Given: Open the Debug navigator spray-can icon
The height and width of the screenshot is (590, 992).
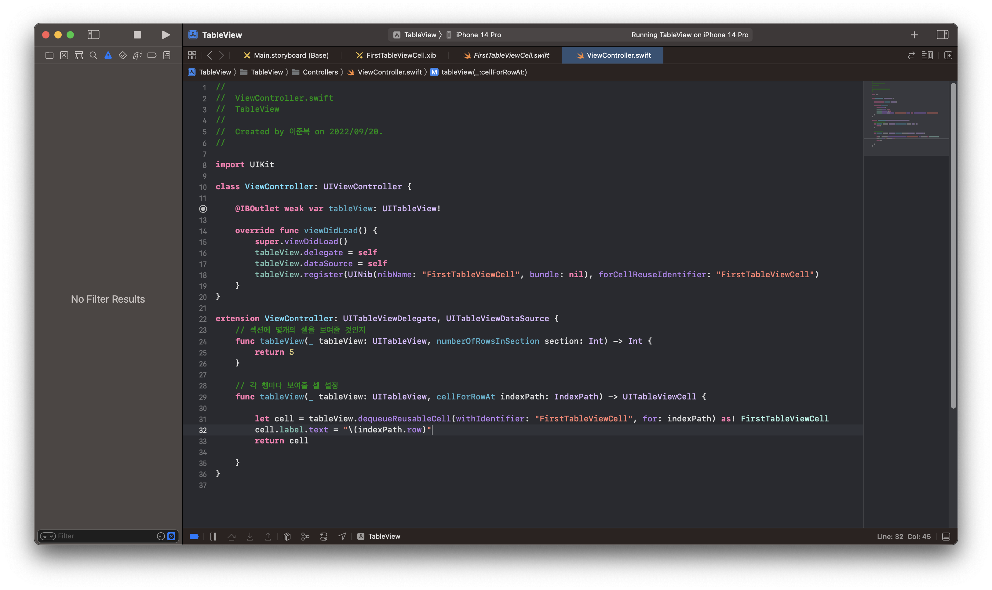Looking at the screenshot, I should click(137, 55).
